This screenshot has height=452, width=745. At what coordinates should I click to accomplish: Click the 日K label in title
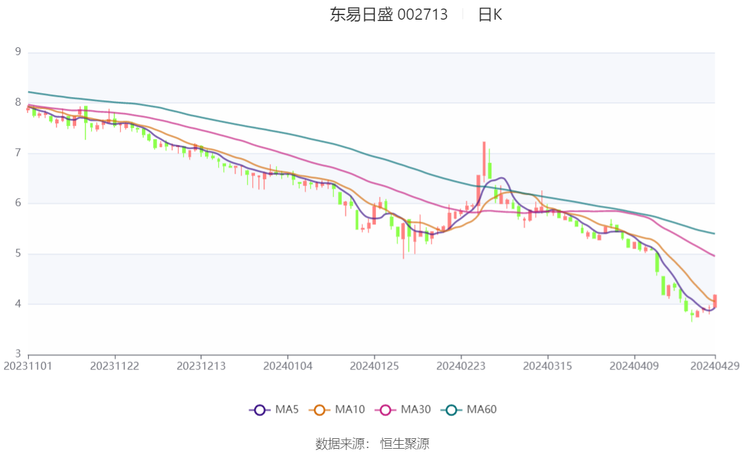click(x=490, y=14)
